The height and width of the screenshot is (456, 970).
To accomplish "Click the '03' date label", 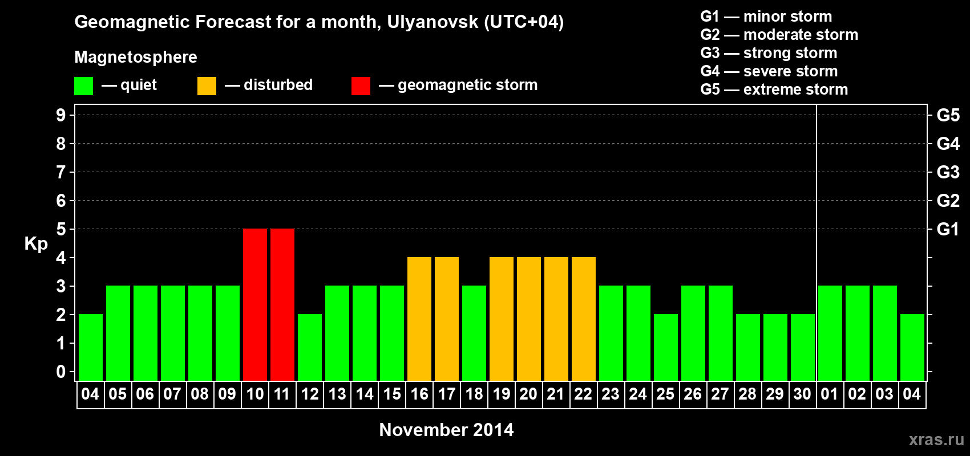I will click(x=884, y=394).
